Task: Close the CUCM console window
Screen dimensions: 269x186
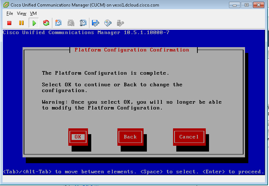Action: coord(258,5)
